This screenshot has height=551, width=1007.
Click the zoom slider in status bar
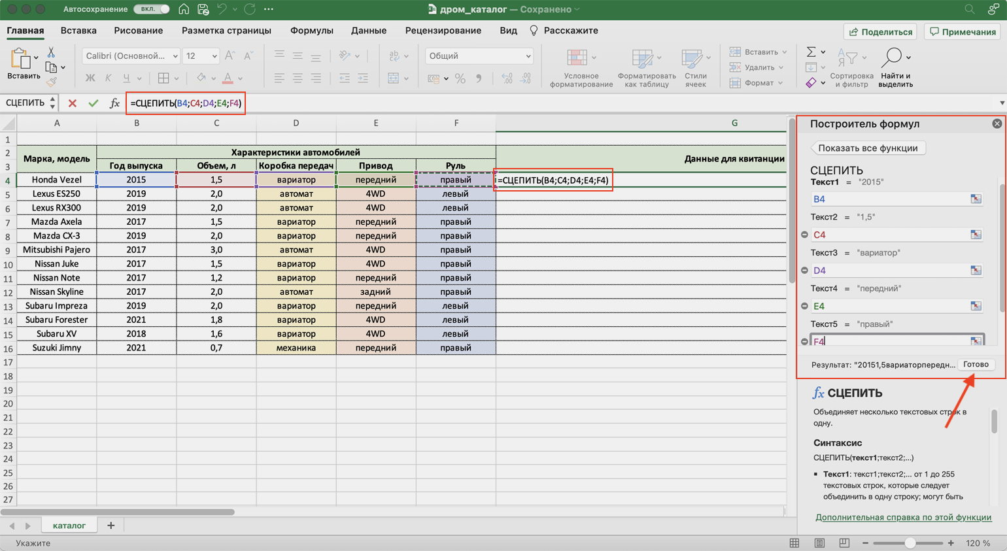coord(909,543)
